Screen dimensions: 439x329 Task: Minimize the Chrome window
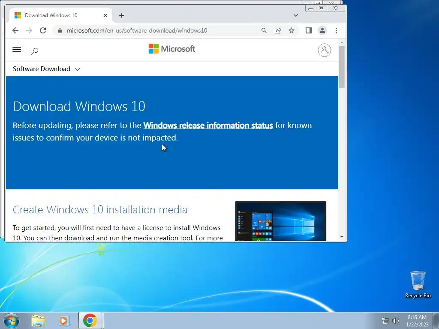[310, 9]
